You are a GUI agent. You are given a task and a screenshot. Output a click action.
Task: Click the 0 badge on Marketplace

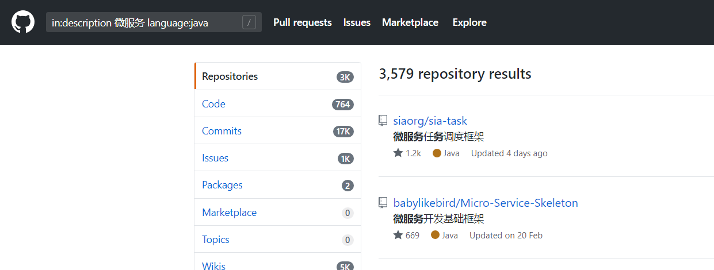pos(348,213)
